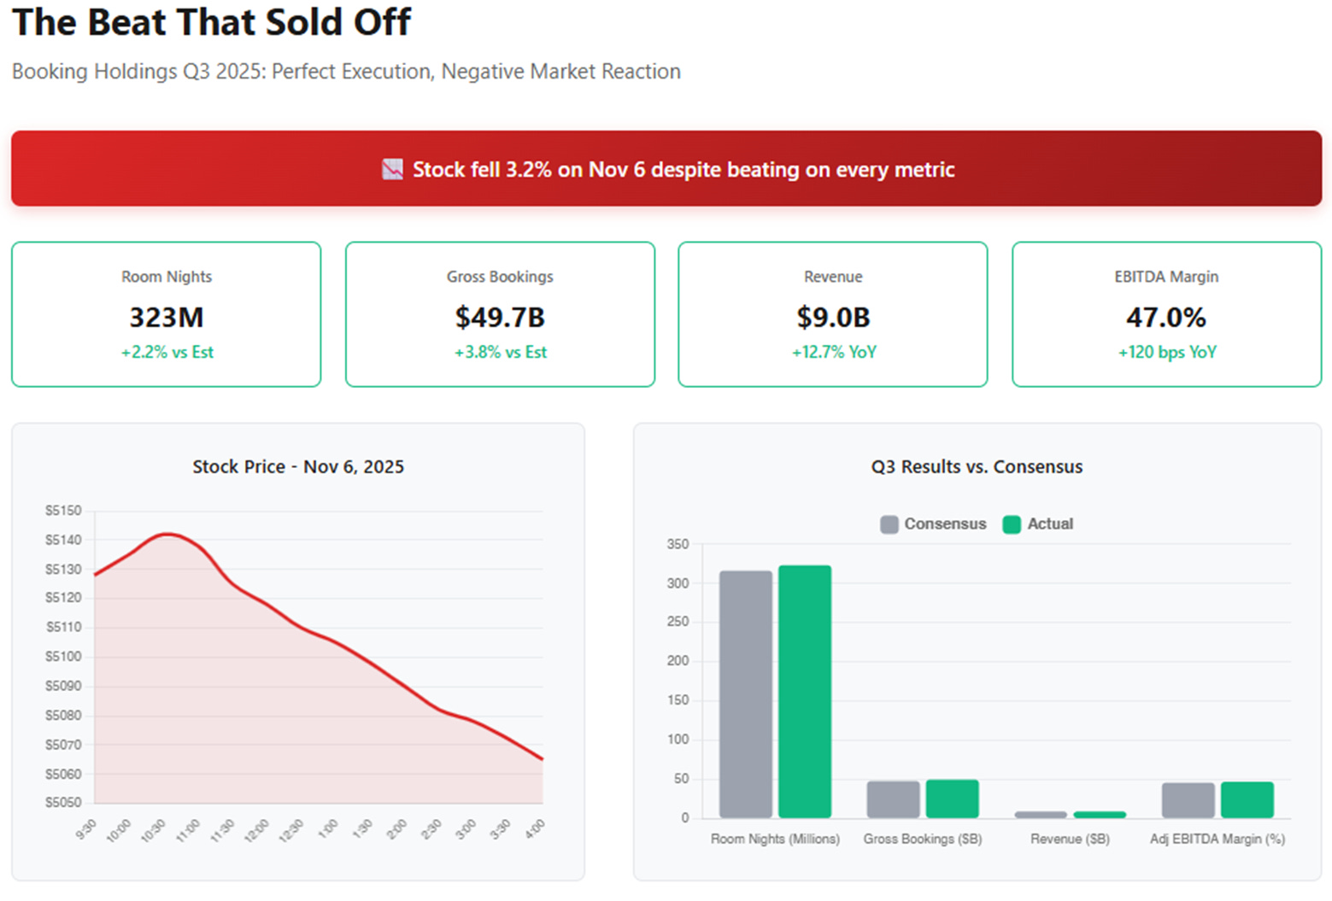Viewport: 1332px width, 901px height.
Task: Click the red stock fell 3.2% banner
Action: click(666, 168)
